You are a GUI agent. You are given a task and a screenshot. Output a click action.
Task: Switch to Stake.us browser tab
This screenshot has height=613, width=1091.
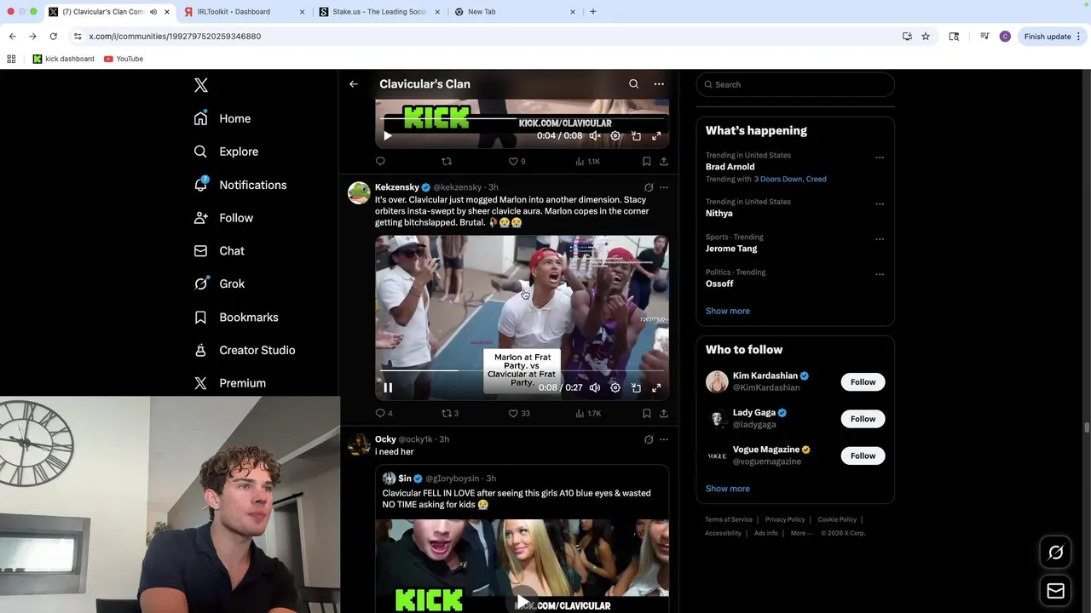click(x=380, y=12)
